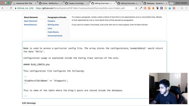This screenshot has height=106, width=189.
Task: Close the Awesome Site Title tab
Action: coord(36,3)
